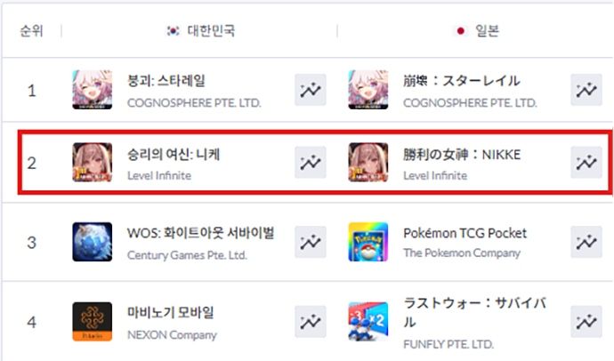Click the 붕괴: 스타레일 app icon
This screenshot has height=361, width=614.
pos(93,90)
